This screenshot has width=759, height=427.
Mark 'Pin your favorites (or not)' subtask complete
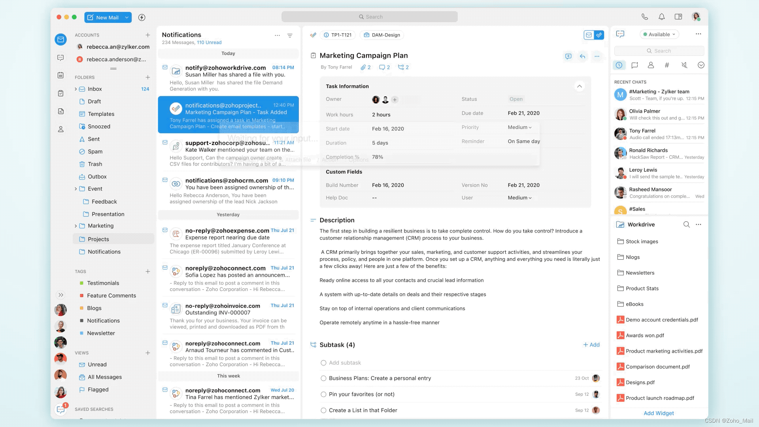click(x=323, y=394)
